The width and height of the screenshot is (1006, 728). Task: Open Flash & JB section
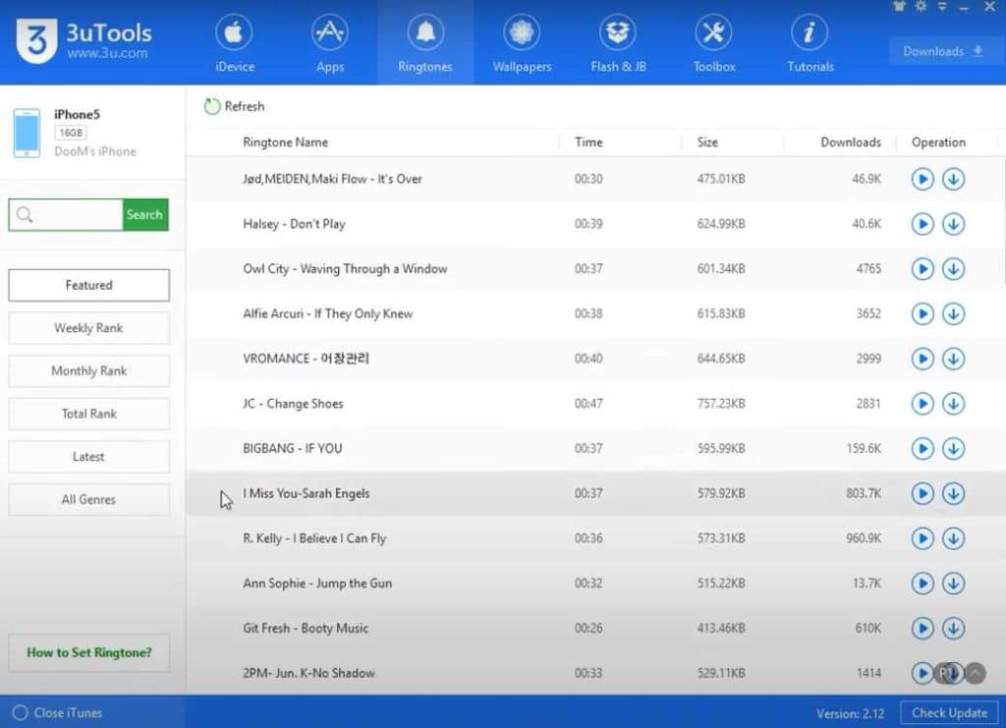(618, 43)
